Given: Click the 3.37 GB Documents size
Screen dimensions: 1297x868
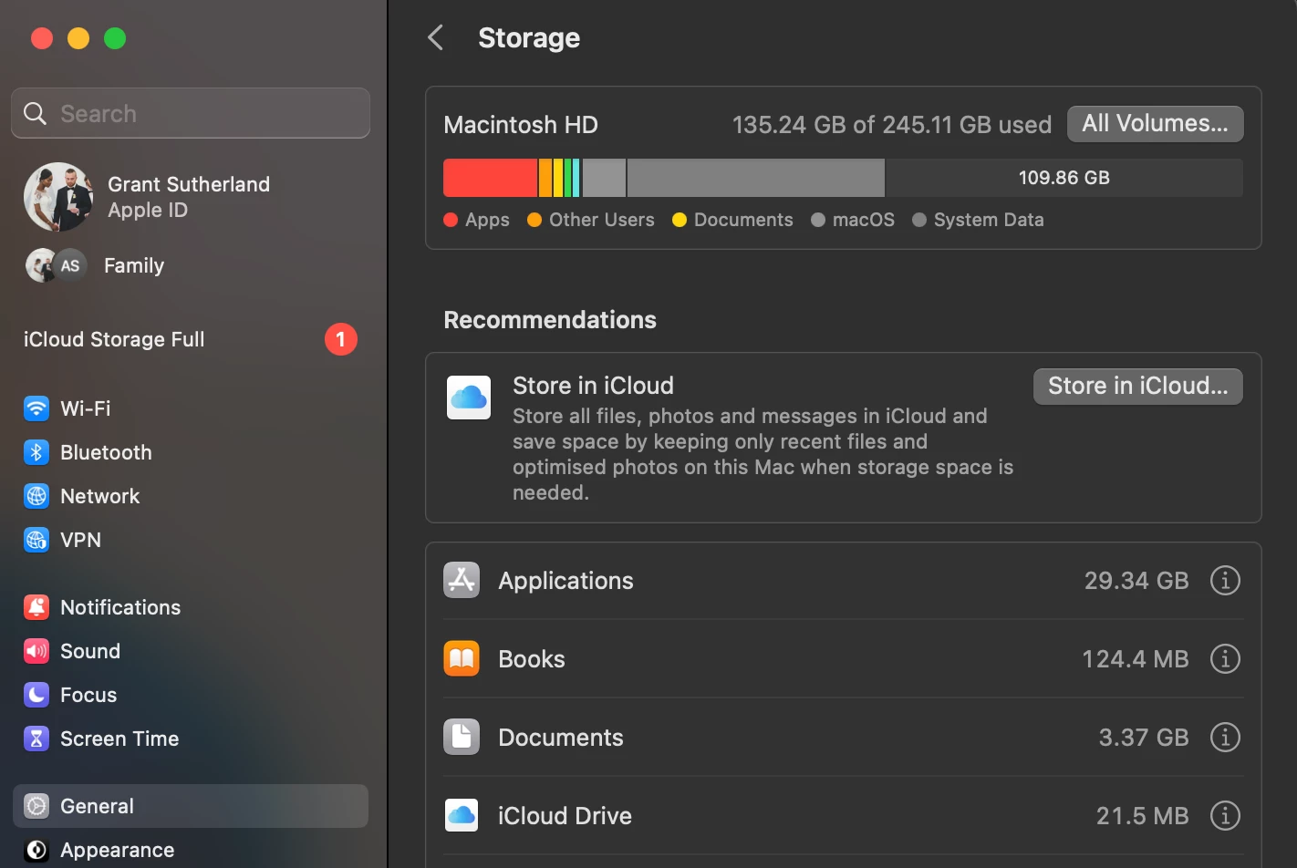Looking at the screenshot, I should (1144, 738).
